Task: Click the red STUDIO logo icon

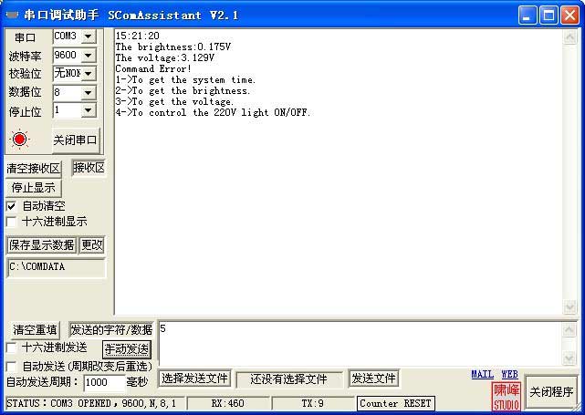Action: coord(506,395)
